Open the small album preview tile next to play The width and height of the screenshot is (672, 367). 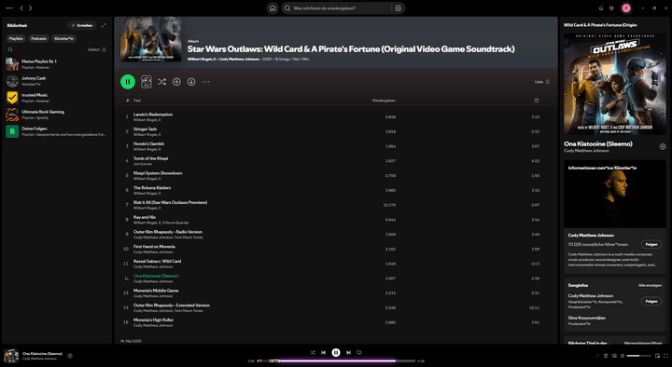(x=147, y=82)
